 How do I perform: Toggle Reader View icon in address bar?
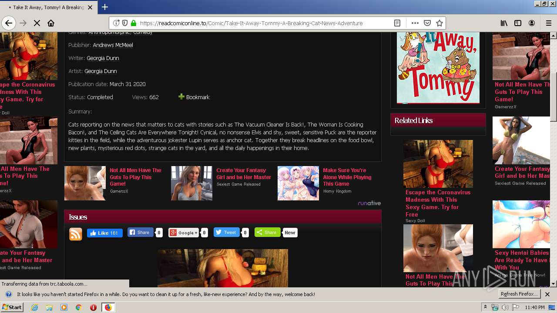[x=397, y=23]
